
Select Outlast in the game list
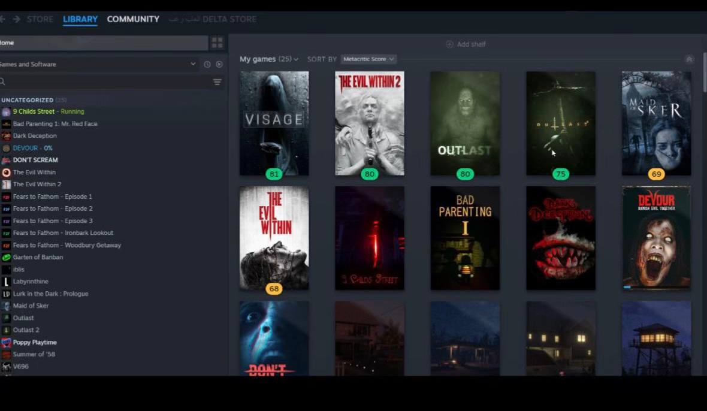click(23, 318)
